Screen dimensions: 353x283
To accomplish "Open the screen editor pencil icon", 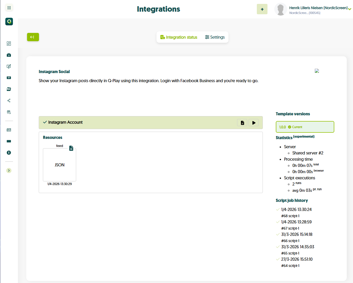I will point(9,66).
